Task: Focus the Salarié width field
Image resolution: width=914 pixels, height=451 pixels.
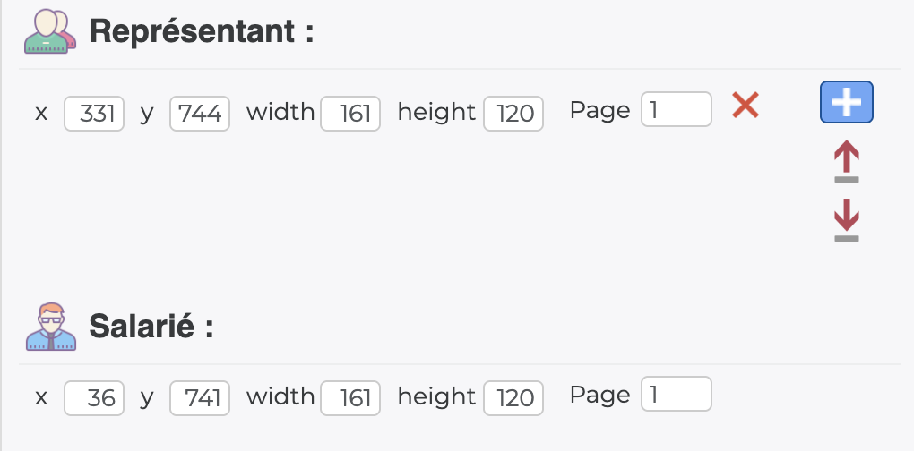Action: pos(350,397)
